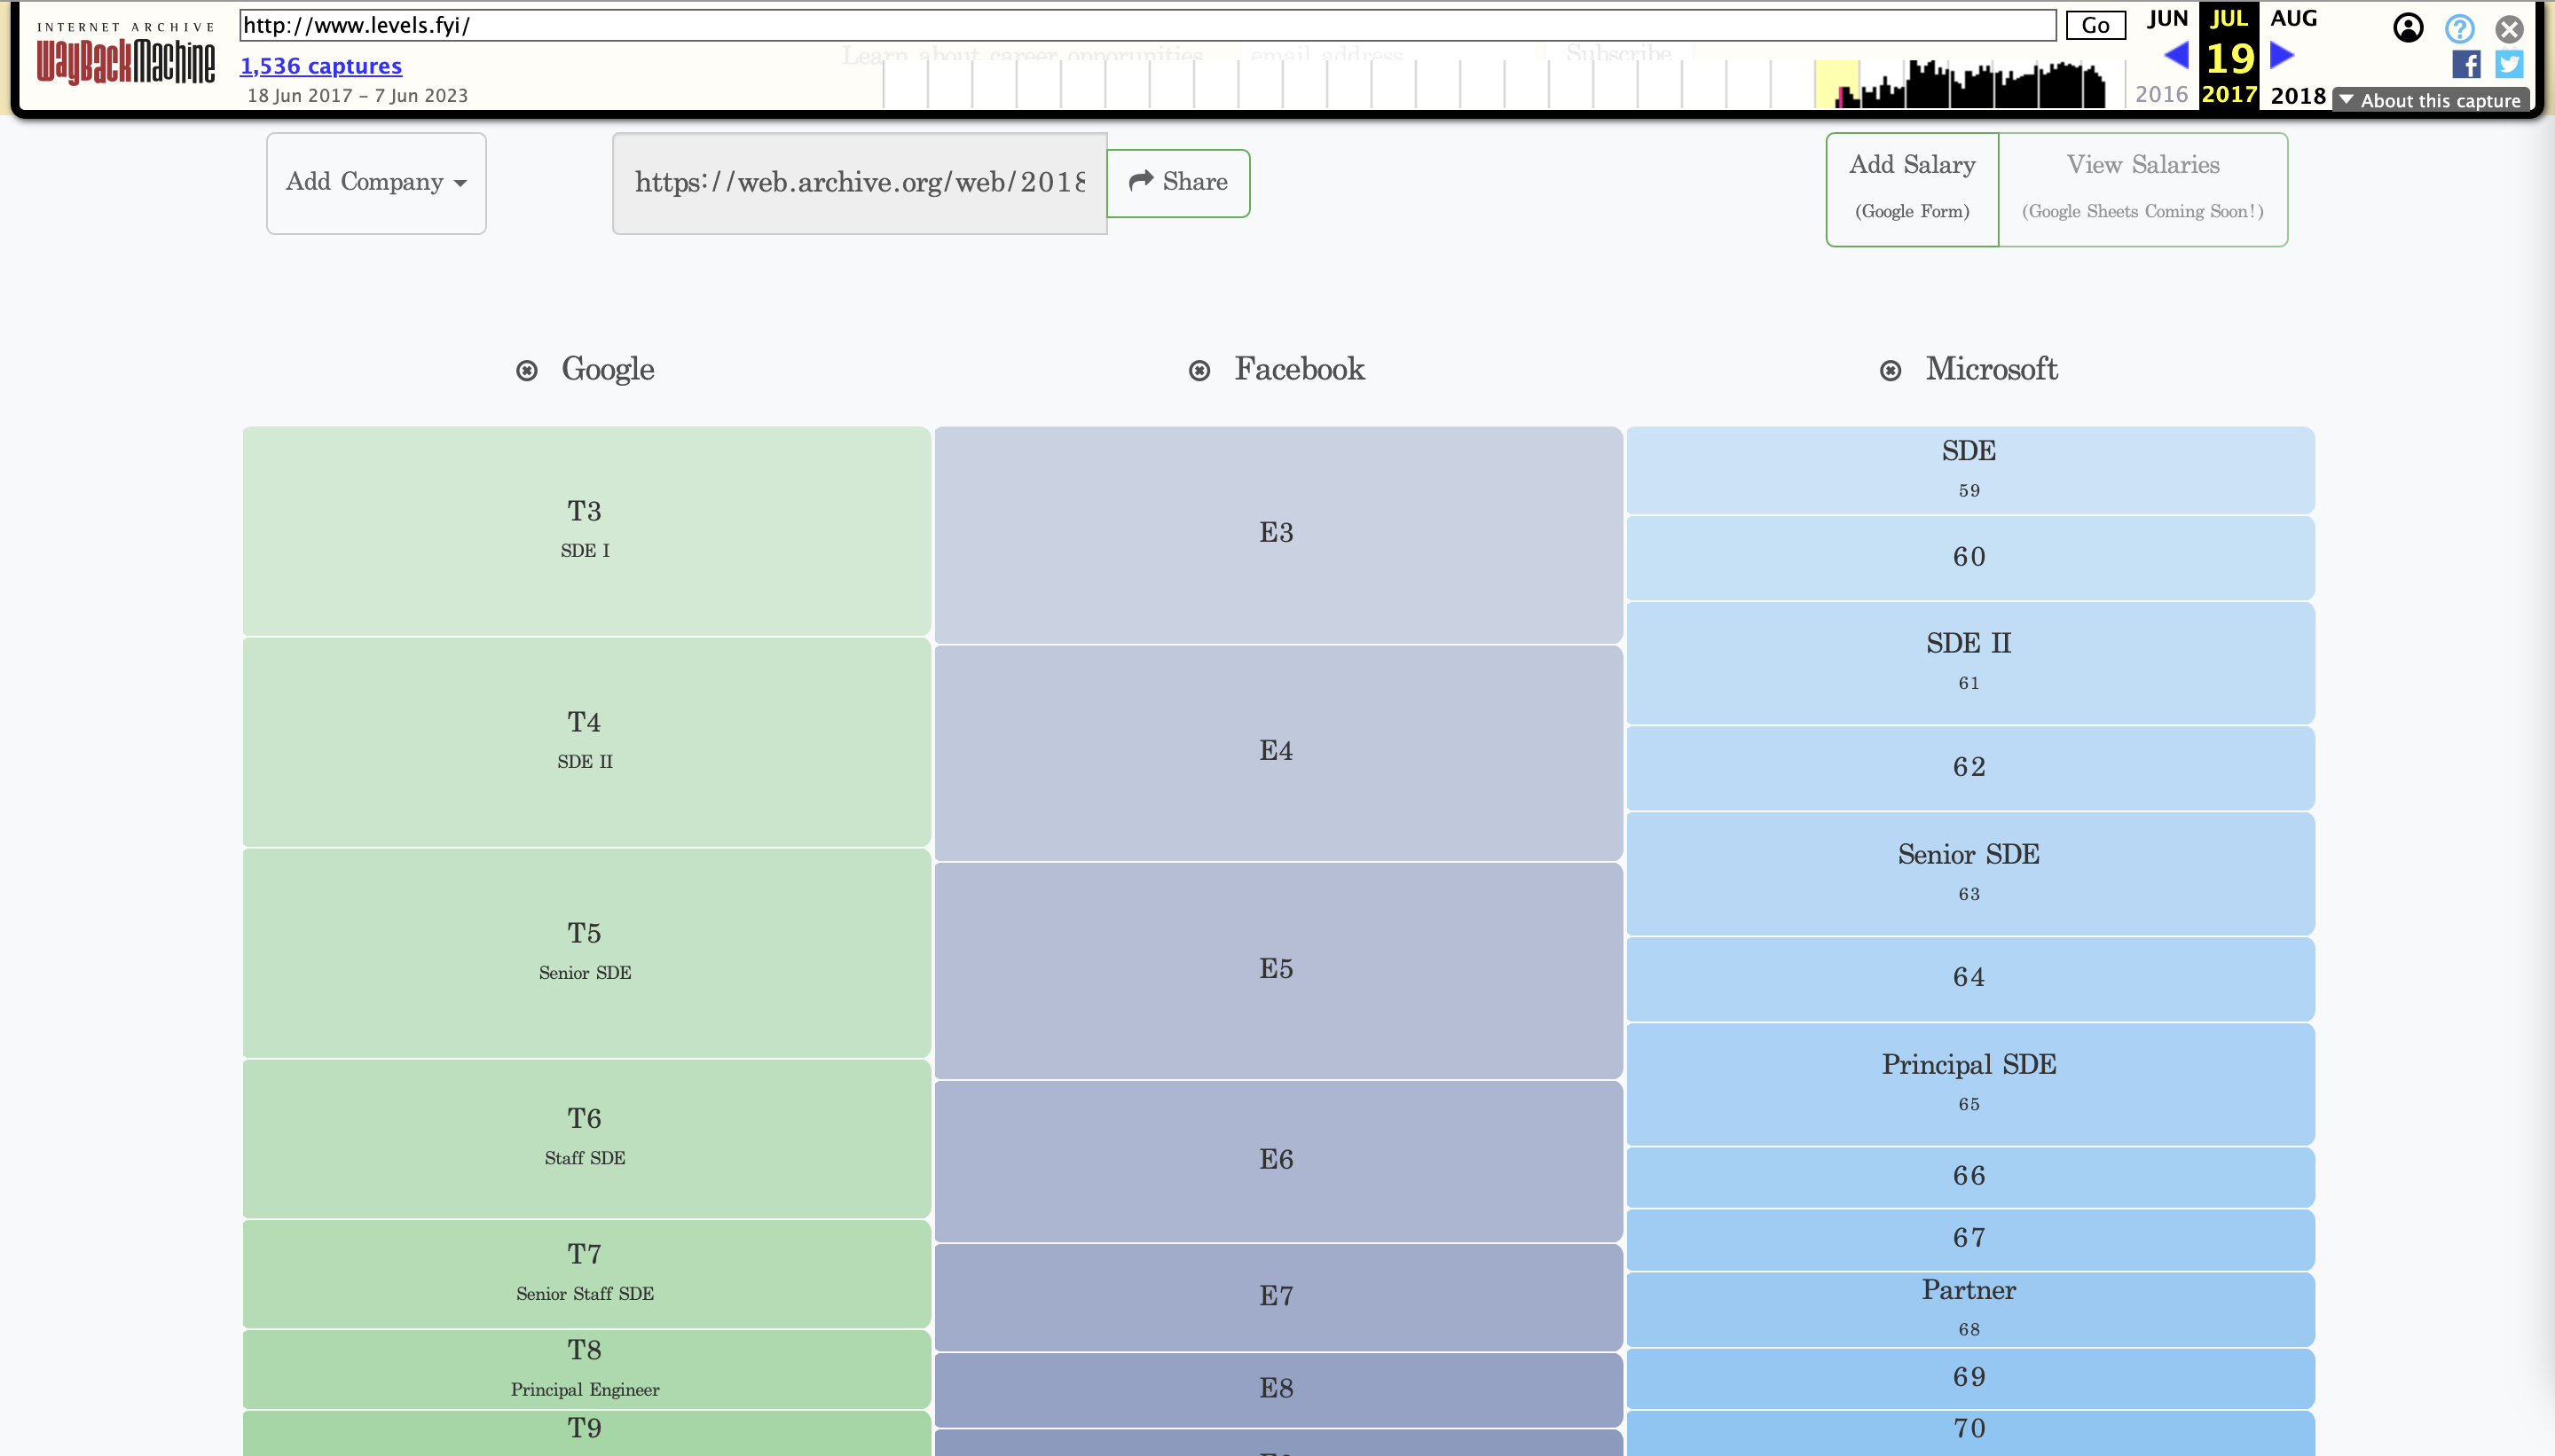
Task: Share the capture on Twitter
Action: coord(2509,64)
